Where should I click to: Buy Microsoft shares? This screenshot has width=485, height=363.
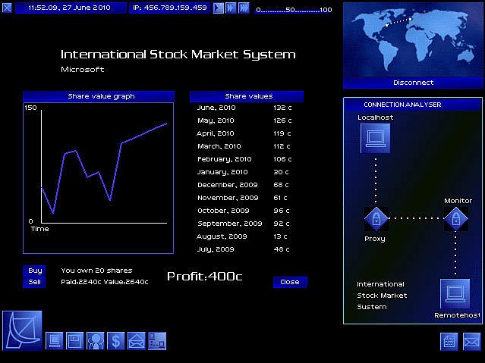pos(34,271)
